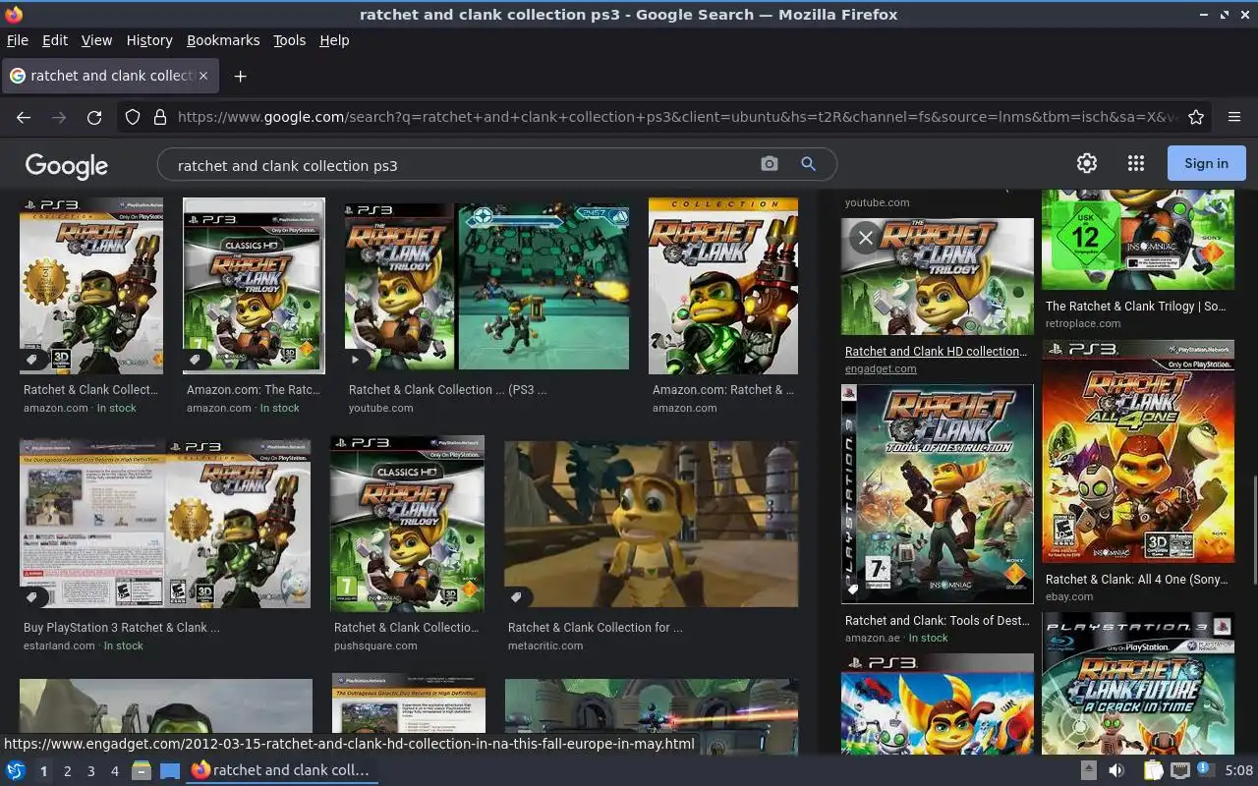
Task: Click "Ratchet & Clank Collection for ..." caption
Action: [595, 627]
